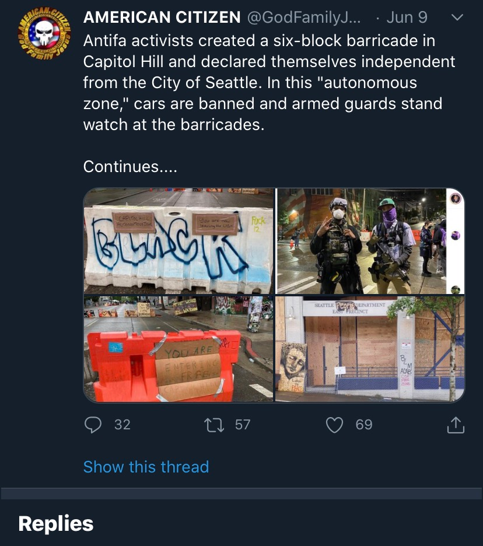Select the tweet body text

[269, 83]
